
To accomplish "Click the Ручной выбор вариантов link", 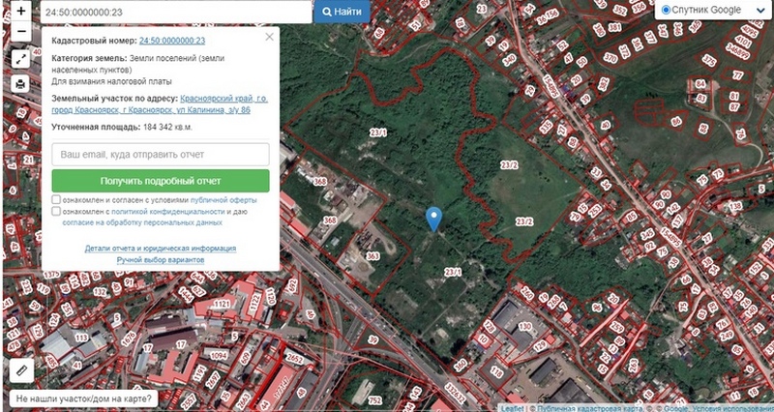I will (x=161, y=260).
